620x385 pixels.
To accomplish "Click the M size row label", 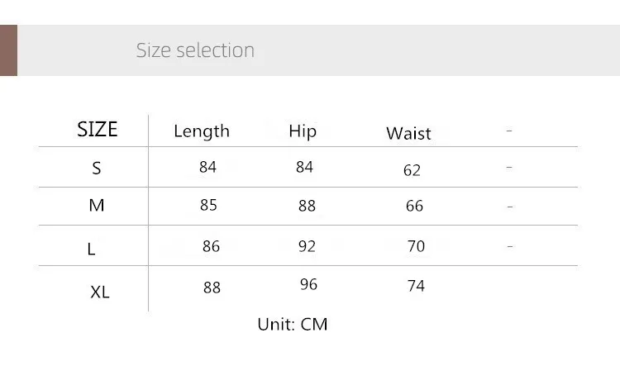I will click(97, 205).
